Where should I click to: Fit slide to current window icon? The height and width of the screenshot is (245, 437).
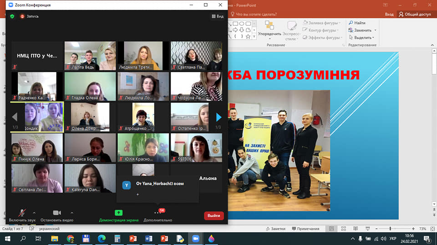pyautogui.click(x=432, y=229)
